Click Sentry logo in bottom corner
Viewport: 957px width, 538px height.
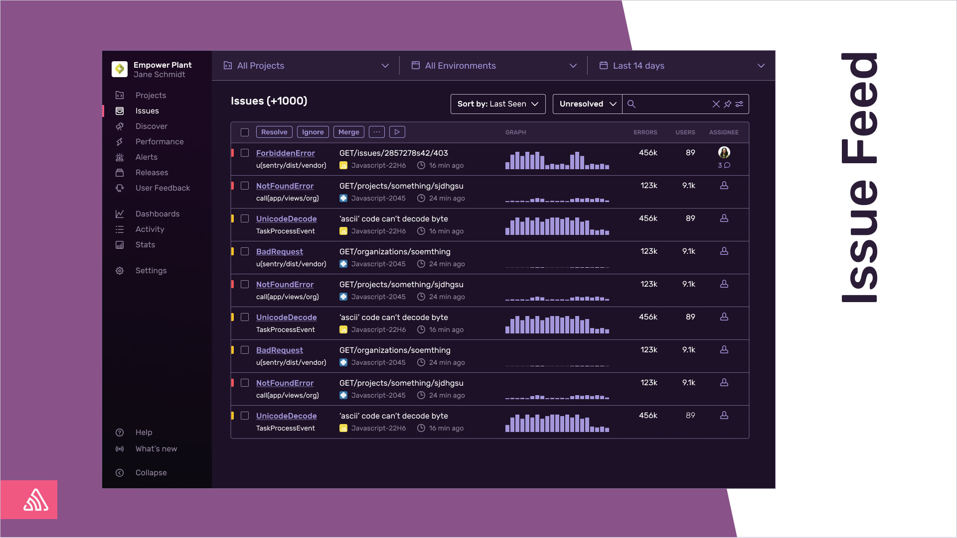tap(35, 500)
